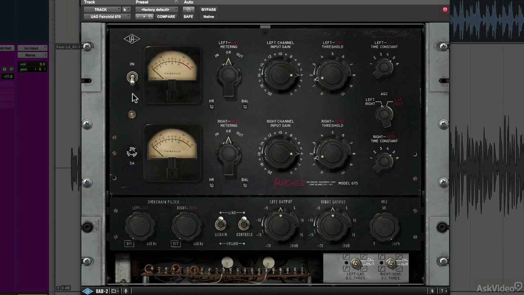Click the left channel VU meter
The width and height of the screenshot is (524, 295).
172,75
